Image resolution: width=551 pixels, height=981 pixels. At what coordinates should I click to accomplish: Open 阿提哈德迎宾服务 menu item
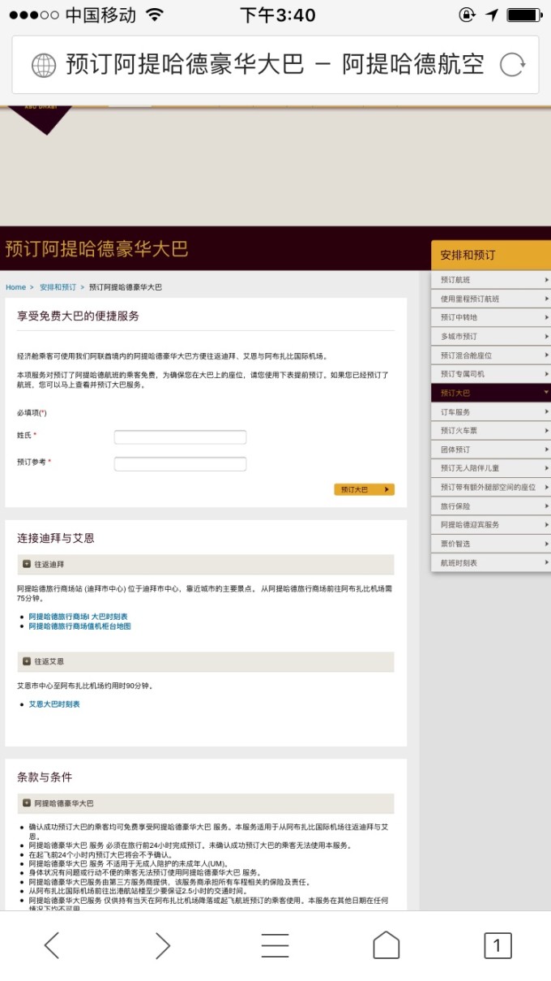(491, 525)
